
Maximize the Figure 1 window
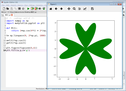pos(116,4)
